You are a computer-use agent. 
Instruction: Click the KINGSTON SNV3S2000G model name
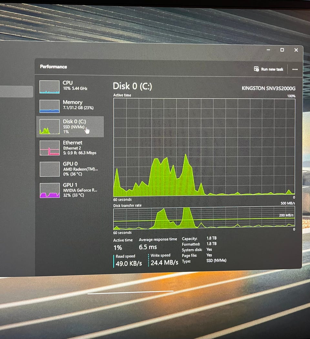(x=268, y=88)
